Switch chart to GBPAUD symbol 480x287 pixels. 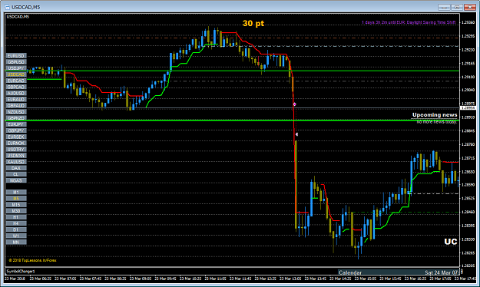point(16,106)
